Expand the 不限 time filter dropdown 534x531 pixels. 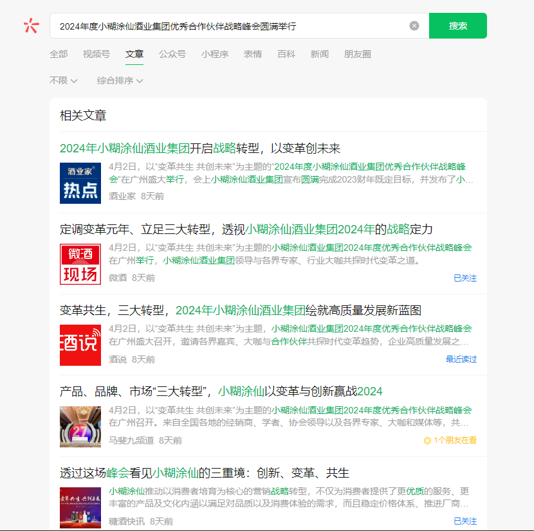coord(64,80)
